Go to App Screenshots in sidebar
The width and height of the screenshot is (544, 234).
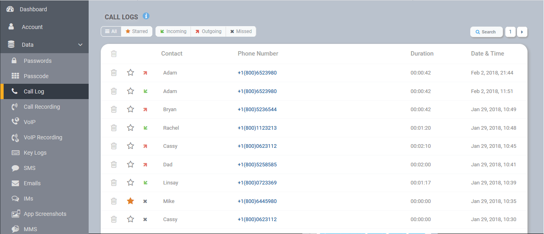tap(45, 214)
